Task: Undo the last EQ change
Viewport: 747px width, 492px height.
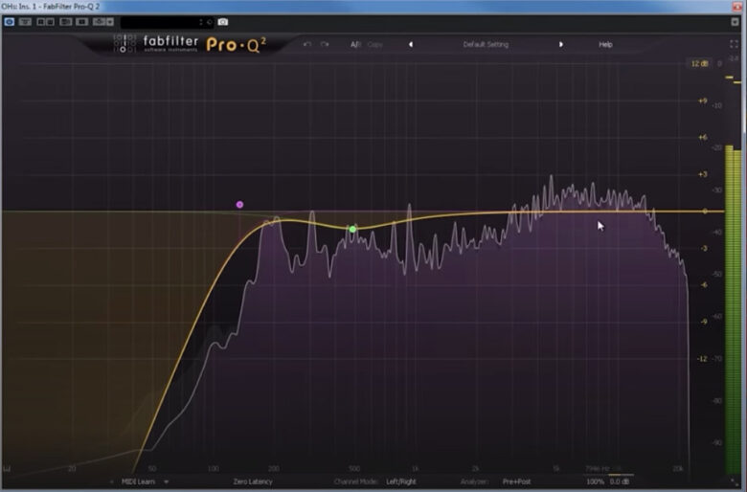Action: (x=307, y=44)
